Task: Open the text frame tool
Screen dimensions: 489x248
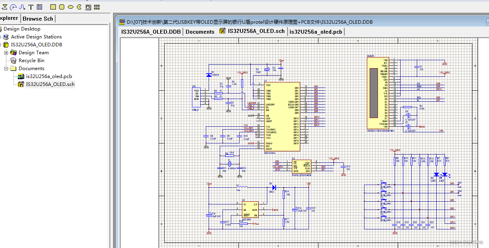Action: tap(39, 7)
